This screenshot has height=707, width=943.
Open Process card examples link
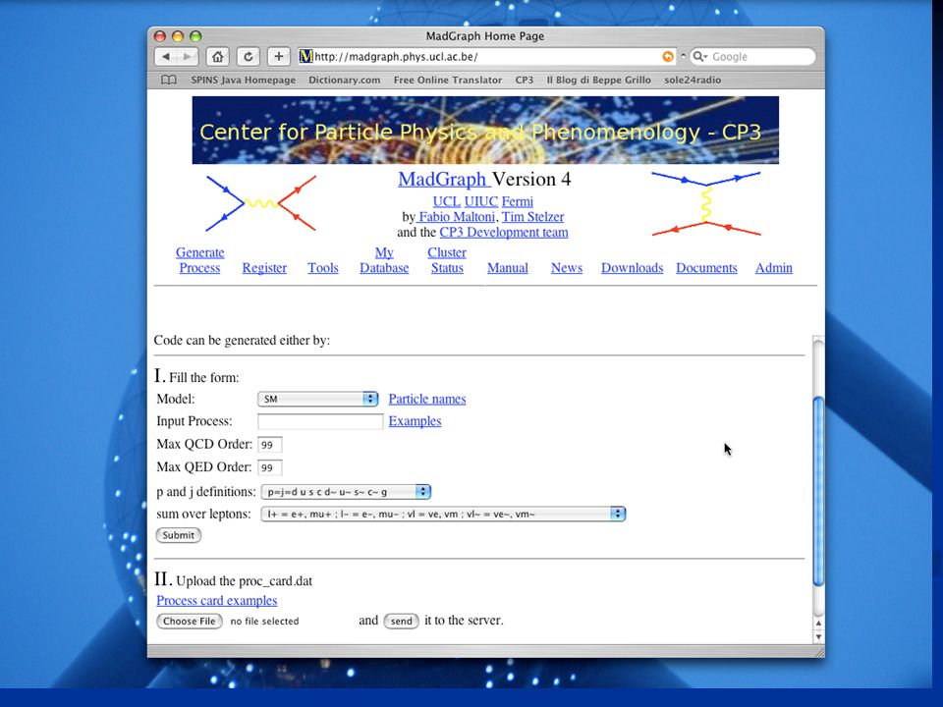[x=216, y=601]
